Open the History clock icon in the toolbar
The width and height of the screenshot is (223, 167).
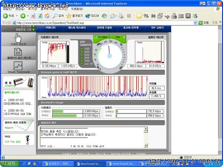coord(104,16)
